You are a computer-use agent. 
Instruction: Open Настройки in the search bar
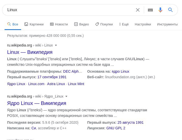click(143, 24)
